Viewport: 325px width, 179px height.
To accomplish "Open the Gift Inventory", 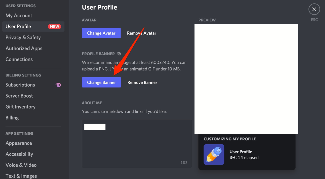I will (20, 107).
